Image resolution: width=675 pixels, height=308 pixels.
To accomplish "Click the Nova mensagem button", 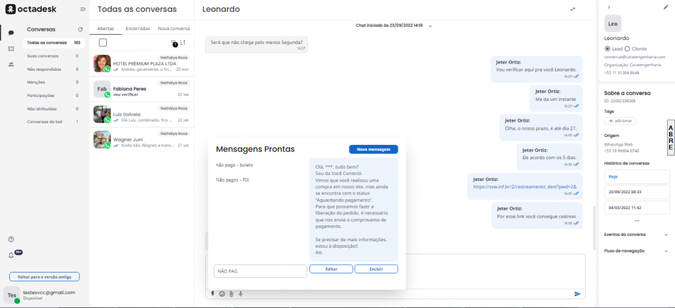I will 373,149.
